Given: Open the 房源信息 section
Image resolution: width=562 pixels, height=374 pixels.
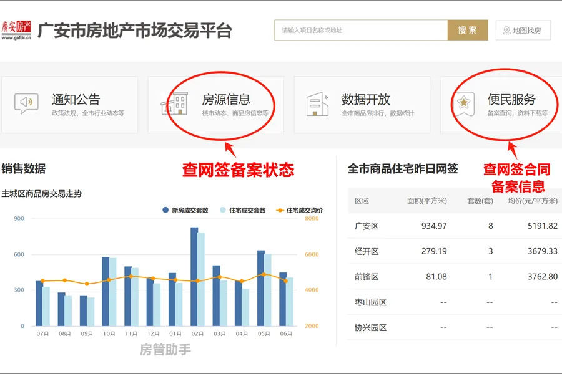Looking at the screenshot, I should click(x=215, y=105).
